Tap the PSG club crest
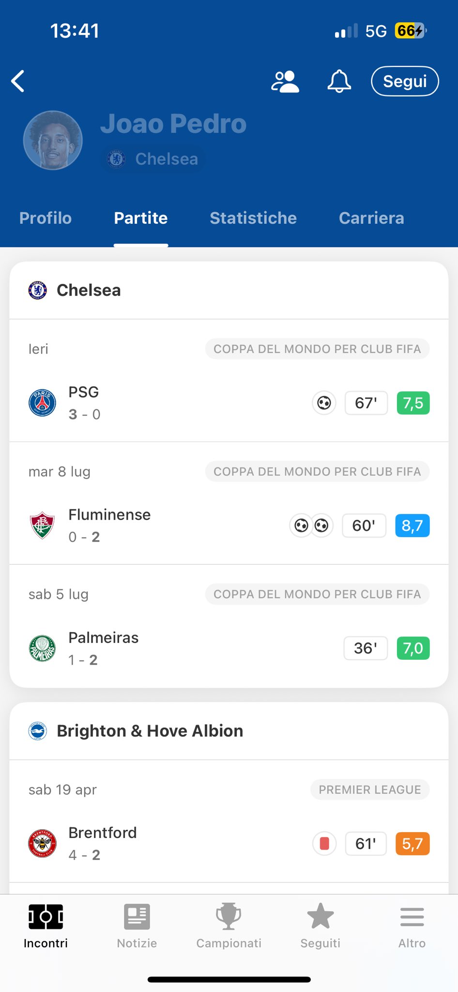The width and height of the screenshot is (458, 992). pyautogui.click(x=43, y=403)
